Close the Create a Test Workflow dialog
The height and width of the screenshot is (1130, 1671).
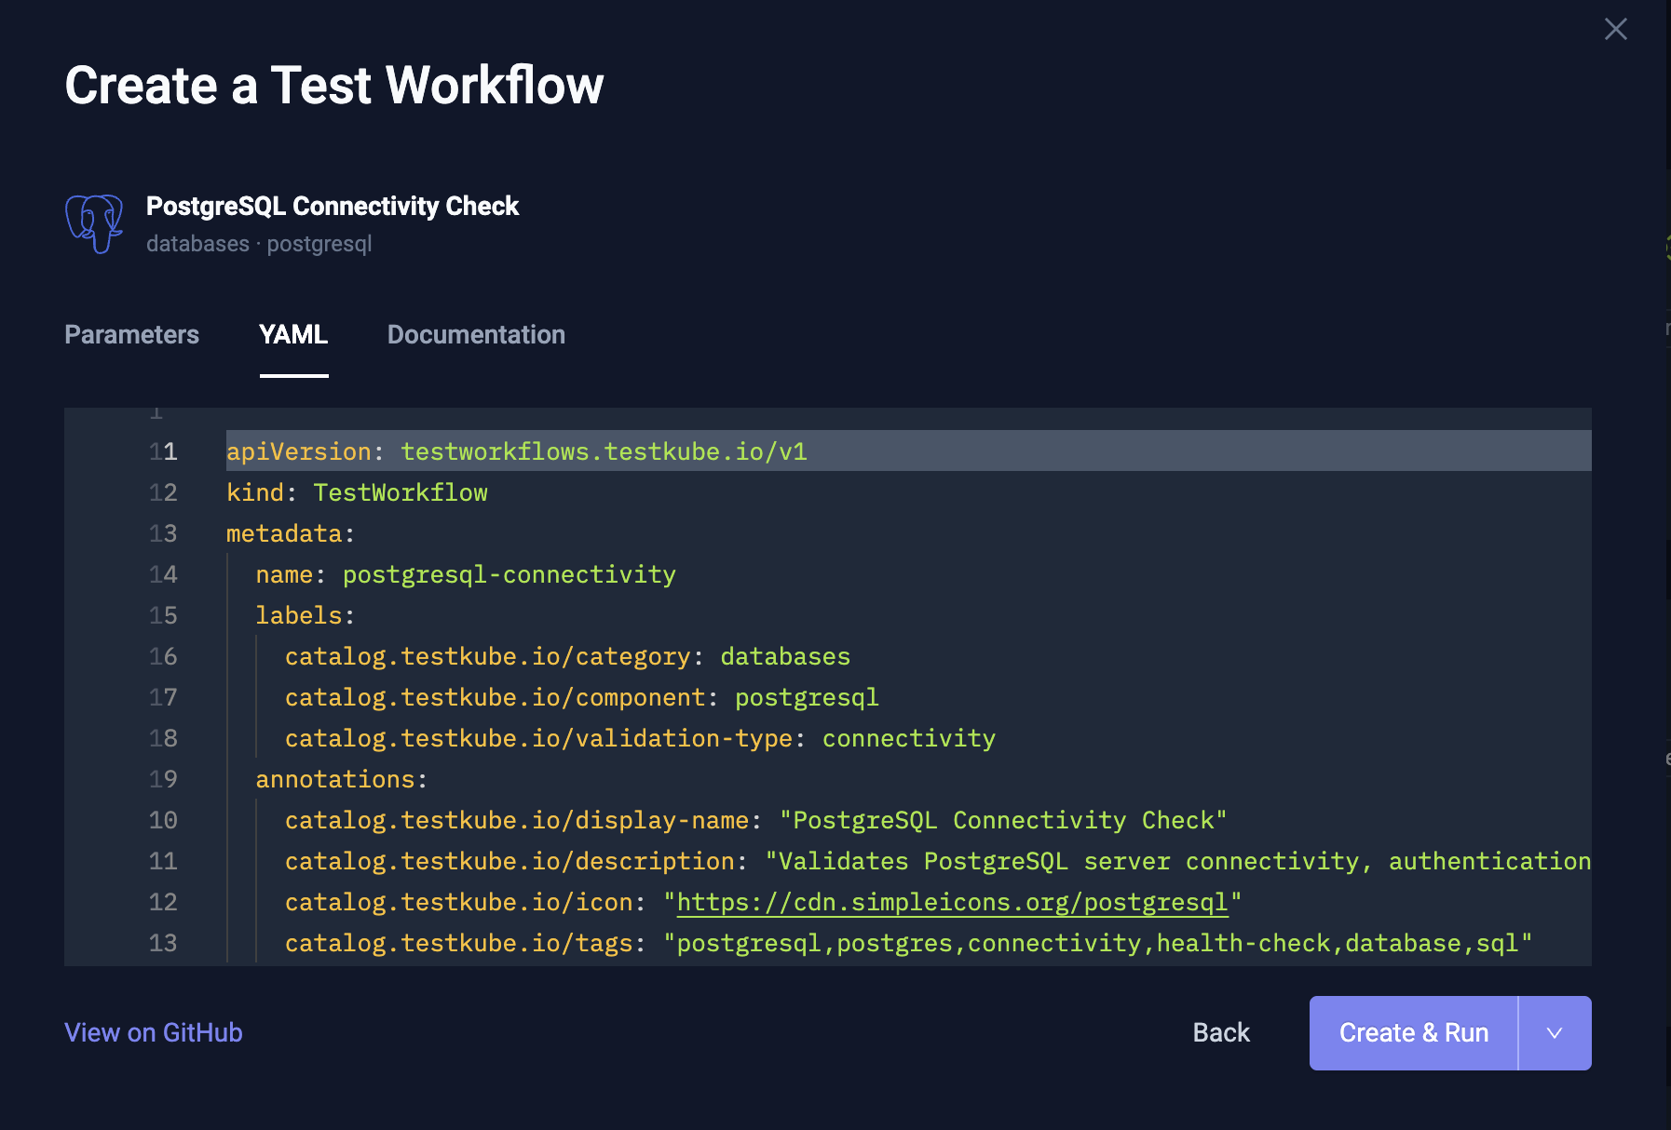1615,29
